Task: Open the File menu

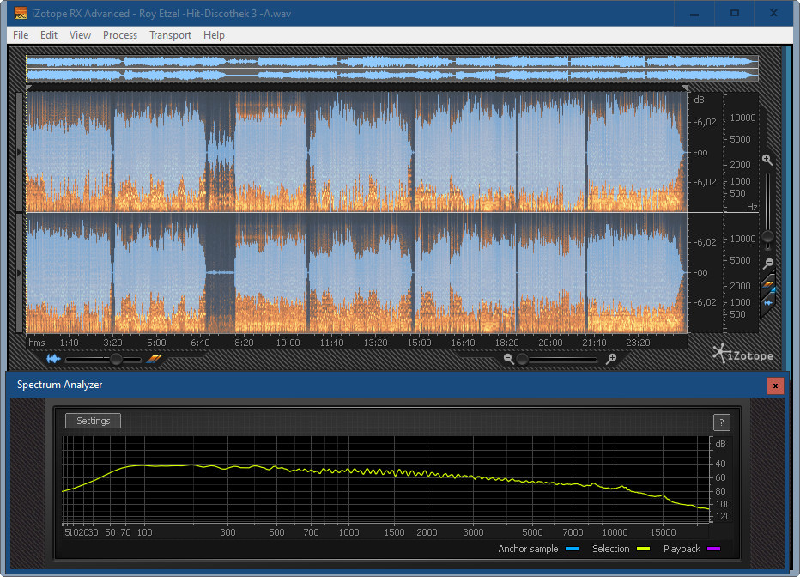Action: coord(21,35)
